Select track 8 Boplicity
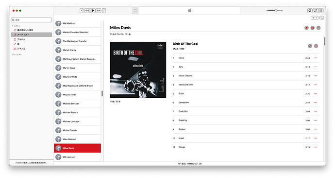This screenshot has width=335, height=178. (x=246, y=121)
